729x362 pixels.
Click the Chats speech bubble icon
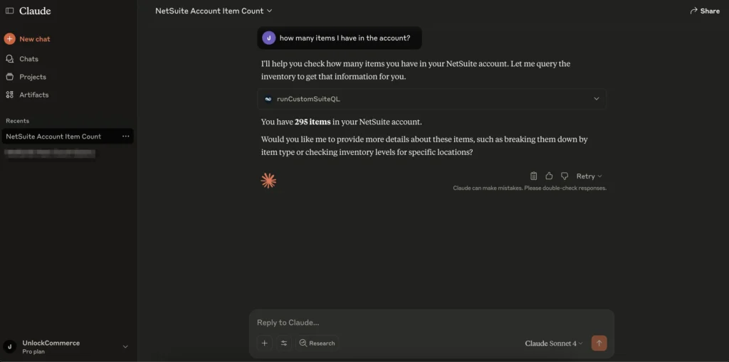(x=10, y=59)
